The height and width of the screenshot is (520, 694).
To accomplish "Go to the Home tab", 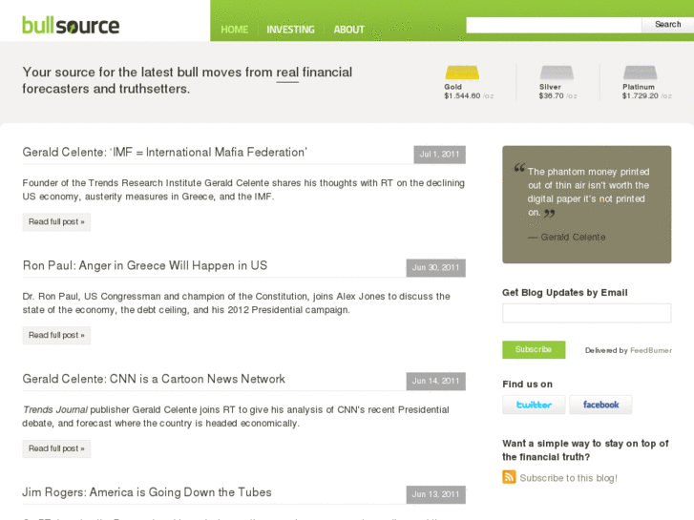I will coord(234,30).
